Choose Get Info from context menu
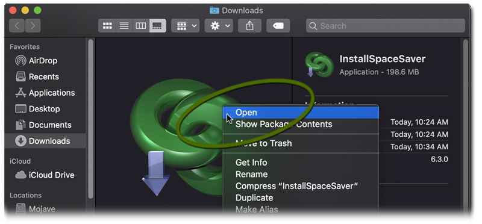482x224 pixels. tap(301, 162)
